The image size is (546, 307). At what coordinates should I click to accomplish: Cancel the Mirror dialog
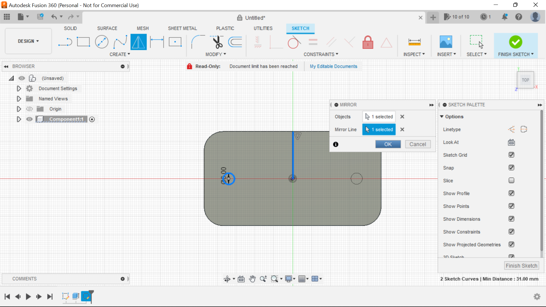(418, 144)
